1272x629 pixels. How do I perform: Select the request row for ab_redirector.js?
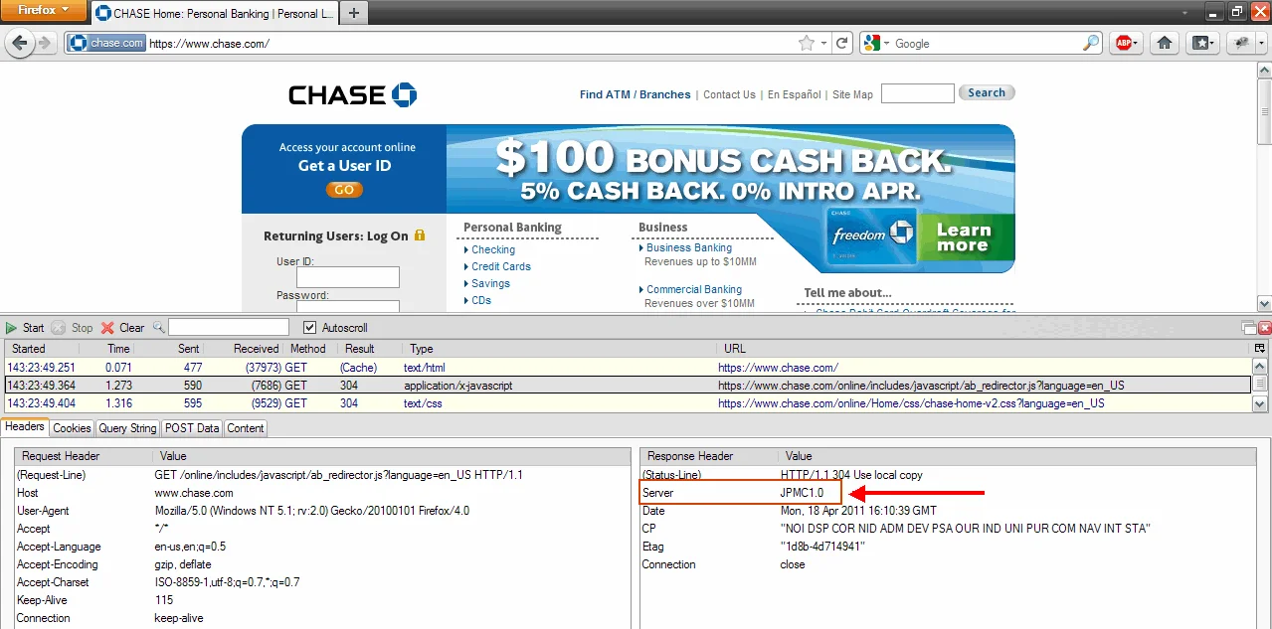627,385
